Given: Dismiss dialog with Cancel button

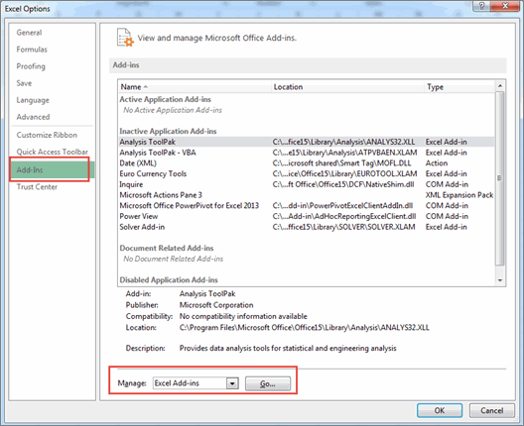Looking at the screenshot, I should pos(491,410).
